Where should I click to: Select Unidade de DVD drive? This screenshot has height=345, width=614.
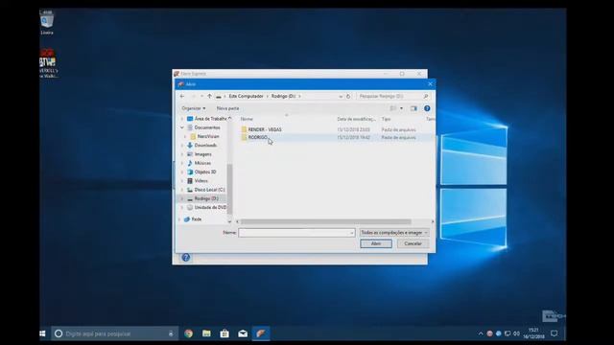(210, 207)
